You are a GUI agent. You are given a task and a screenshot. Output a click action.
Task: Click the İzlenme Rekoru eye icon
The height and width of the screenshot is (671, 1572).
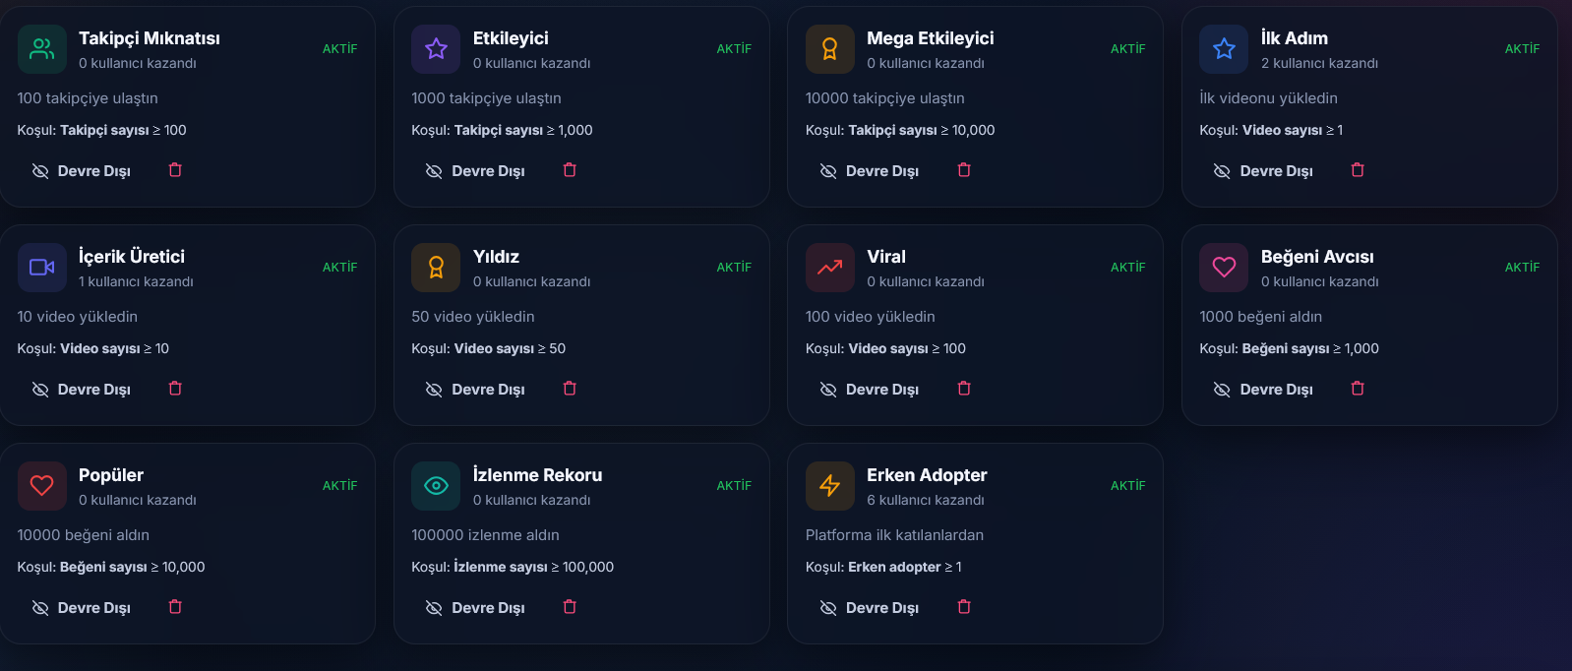click(436, 486)
